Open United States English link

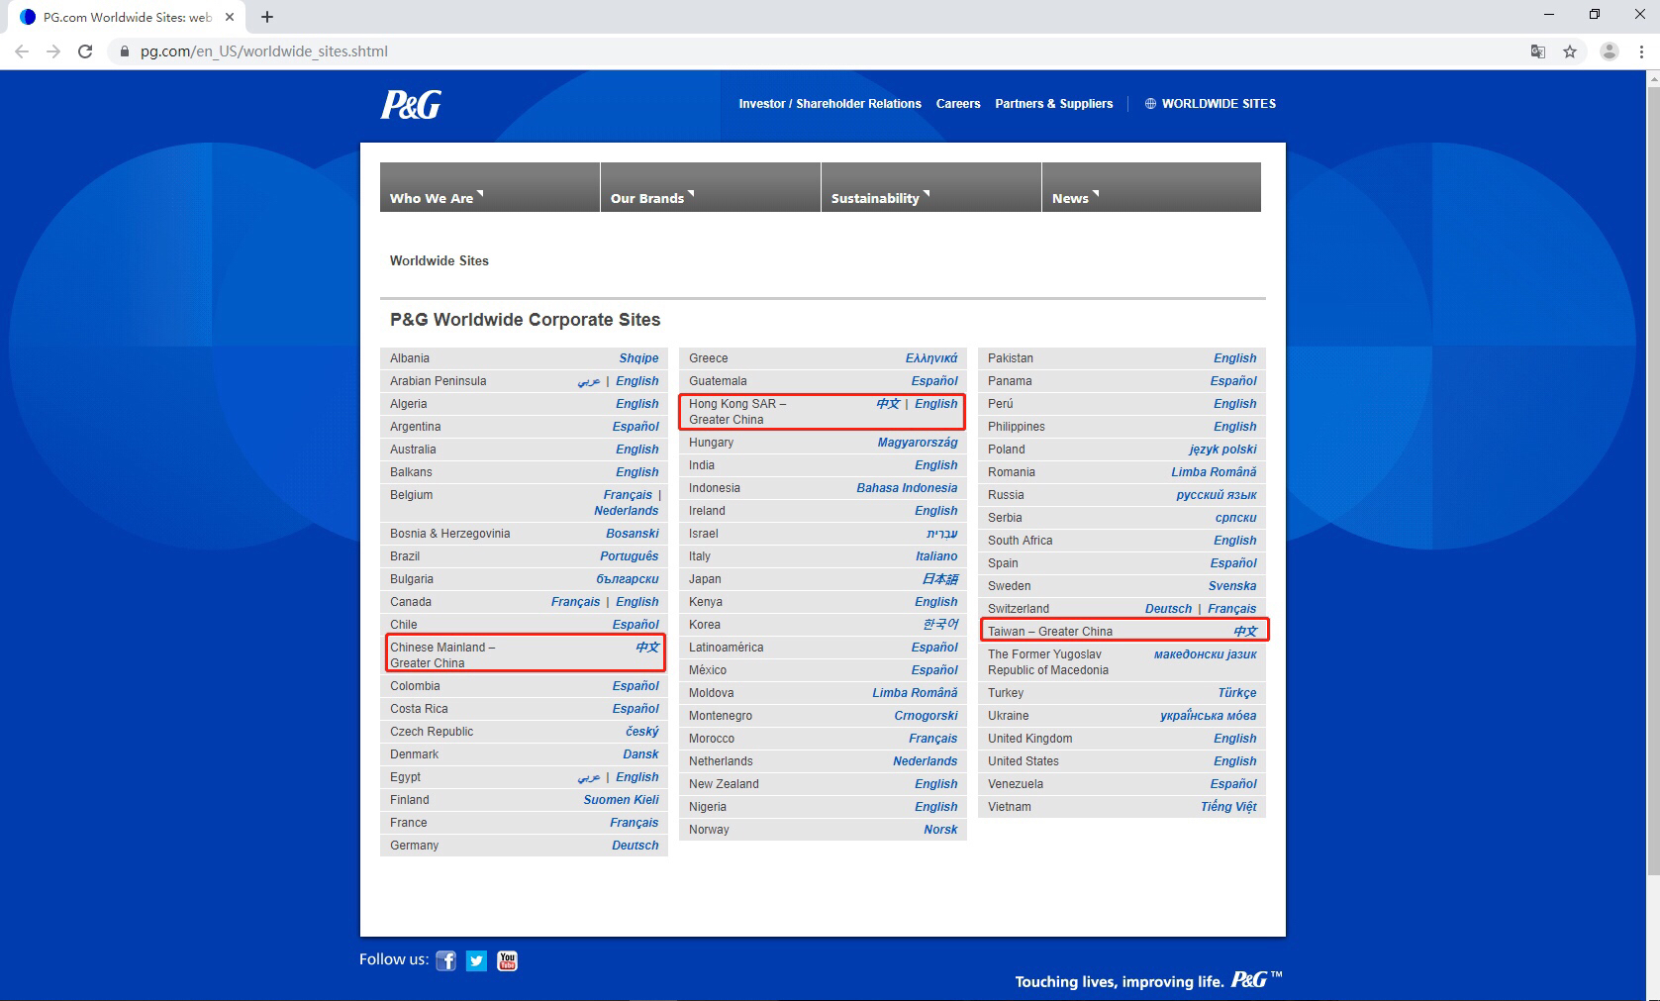tap(1235, 761)
